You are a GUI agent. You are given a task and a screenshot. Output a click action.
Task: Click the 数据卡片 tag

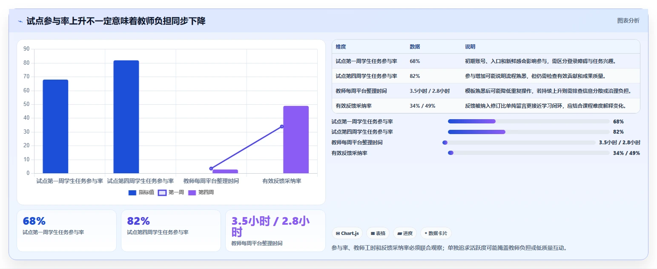click(436, 233)
